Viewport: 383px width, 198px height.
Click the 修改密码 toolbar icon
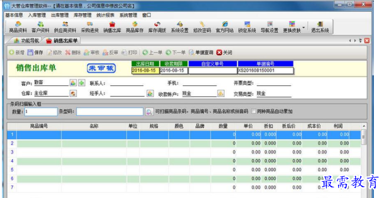click(x=202, y=27)
